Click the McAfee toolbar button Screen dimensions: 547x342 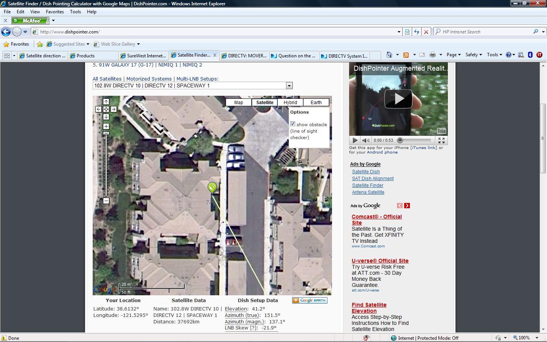point(30,21)
